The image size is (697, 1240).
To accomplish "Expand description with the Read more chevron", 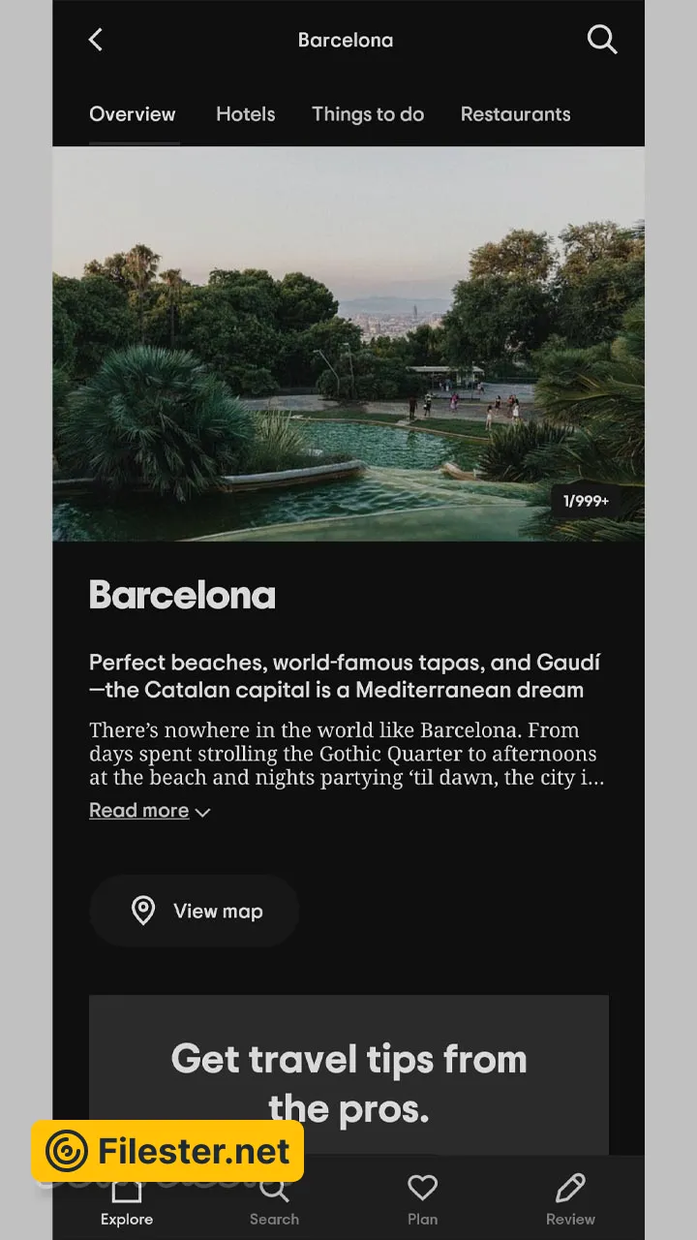I will coord(202,813).
